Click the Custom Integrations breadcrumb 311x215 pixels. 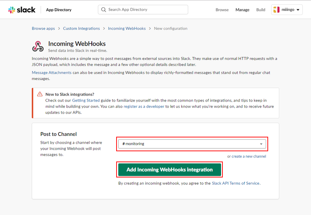point(81,28)
